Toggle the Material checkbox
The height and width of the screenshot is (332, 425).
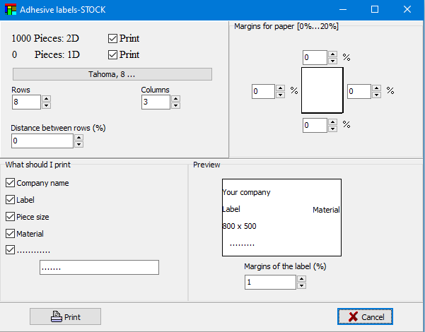(10, 234)
